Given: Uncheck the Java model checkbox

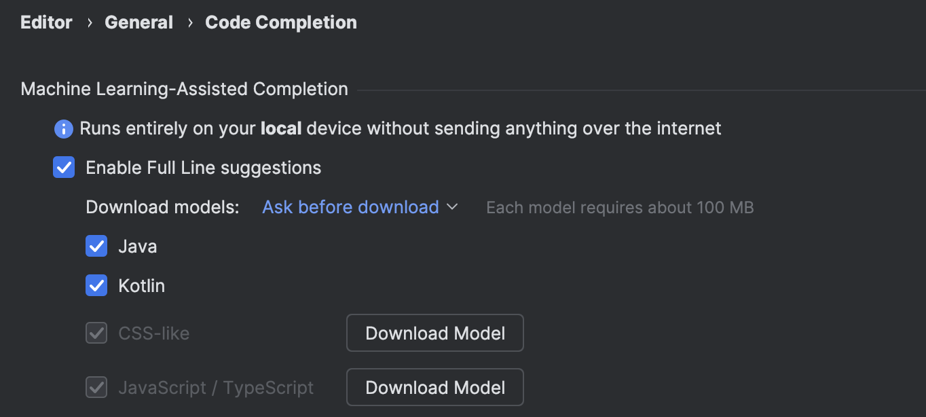Looking at the screenshot, I should click(96, 246).
